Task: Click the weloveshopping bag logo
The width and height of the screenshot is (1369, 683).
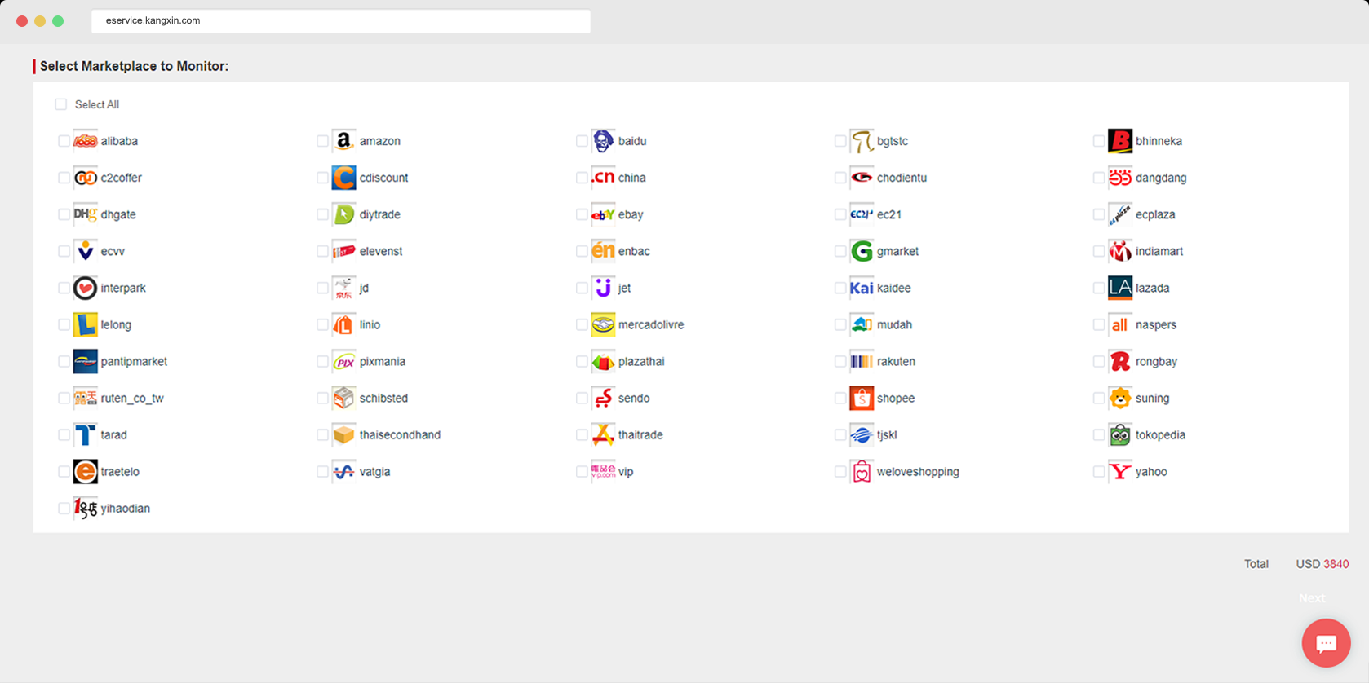Action: pos(862,471)
